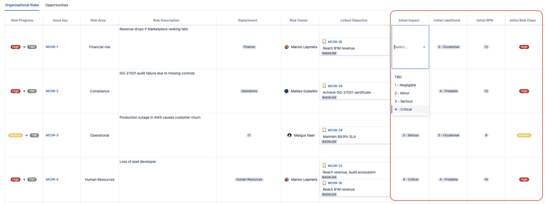Click bookmark icon next to MCOR-29
The image size is (545, 204).
[324, 130]
